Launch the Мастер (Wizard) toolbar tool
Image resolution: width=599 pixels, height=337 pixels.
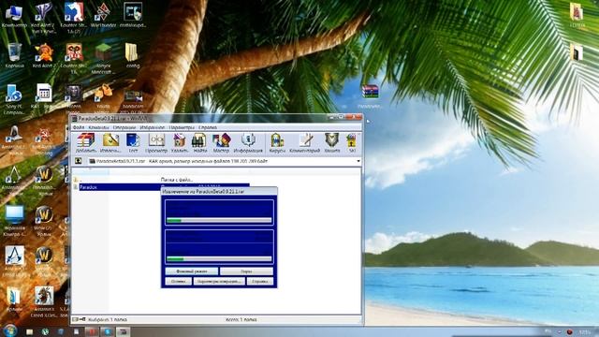pyautogui.click(x=221, y=143)
